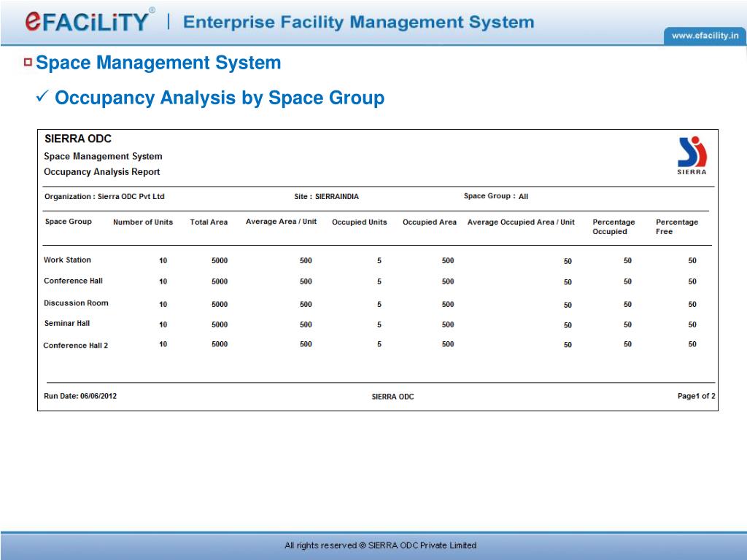Select 'Occupancy Analysis by Space Group' heading
Screen dimensions: 747x560
point(220,98)
